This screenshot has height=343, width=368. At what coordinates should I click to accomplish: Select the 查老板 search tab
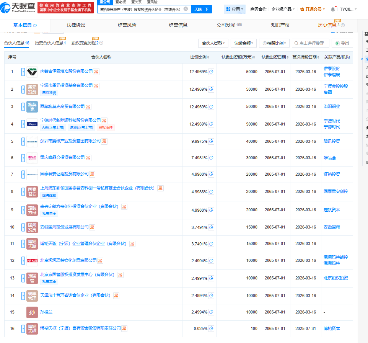pos(120,2)
